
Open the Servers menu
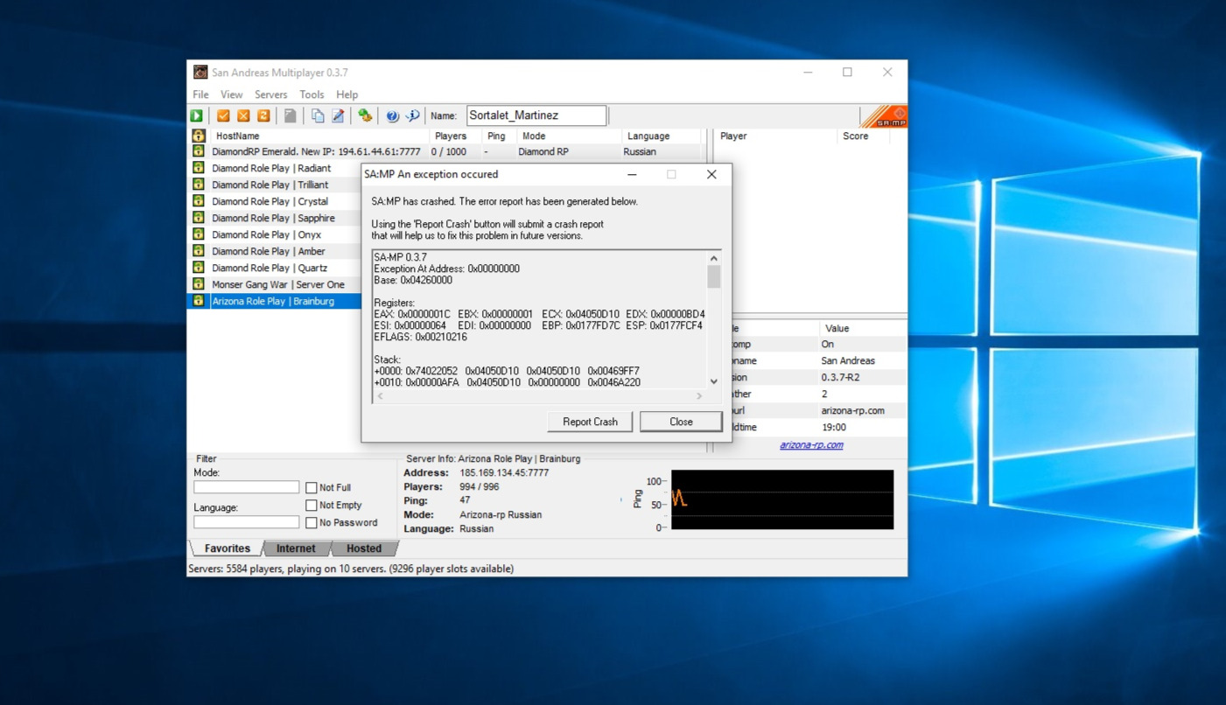[x=270, y=94]
